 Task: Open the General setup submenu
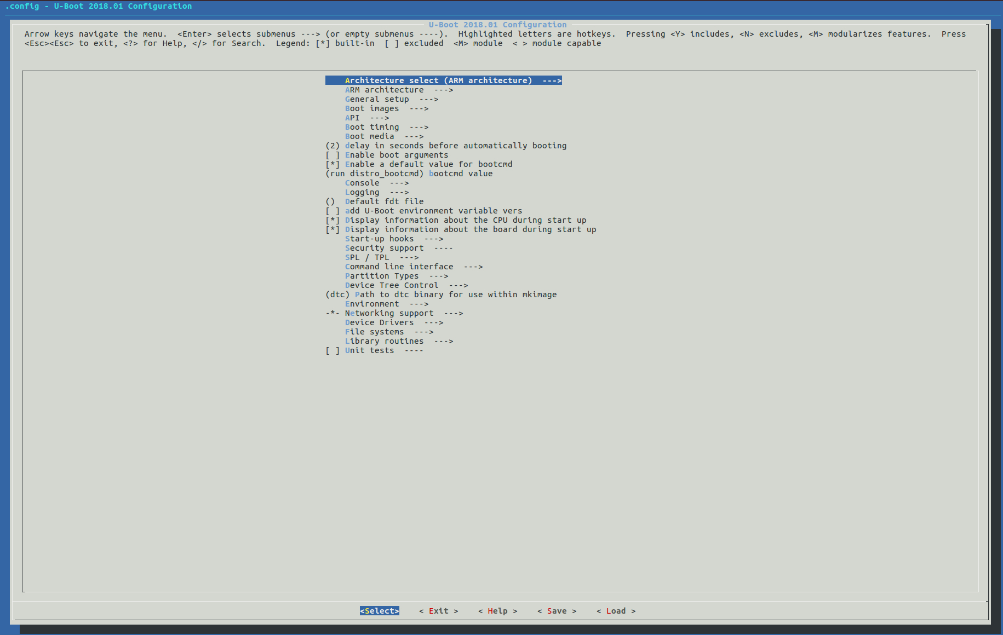pos(392,99)
